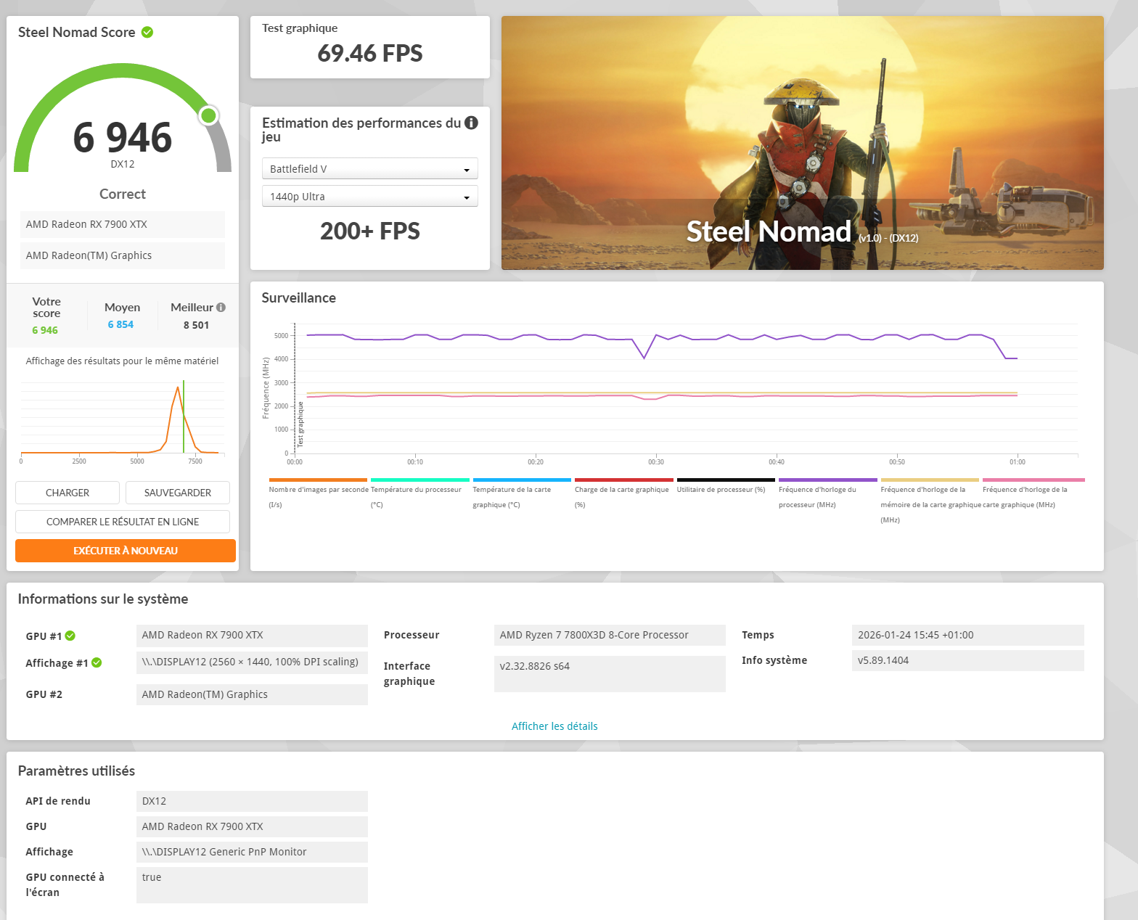Viewport: 1138px width, 920px height.
Task: Click the info icon beside Meilleur
Action: tap(221, 308)
